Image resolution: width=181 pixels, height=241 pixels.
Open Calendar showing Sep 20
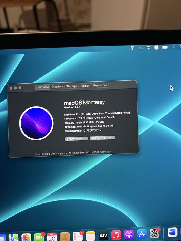coord(52,237)
